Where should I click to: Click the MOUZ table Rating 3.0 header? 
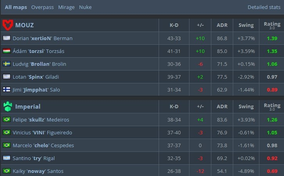[x=272, y=25]
